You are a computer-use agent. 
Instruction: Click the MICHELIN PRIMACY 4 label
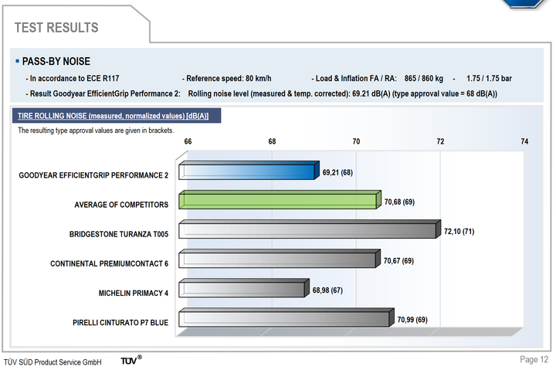(134, 293)
